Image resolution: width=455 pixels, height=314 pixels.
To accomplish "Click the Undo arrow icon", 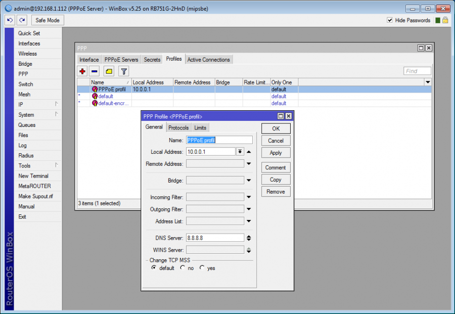I will [x=10, y=20].
